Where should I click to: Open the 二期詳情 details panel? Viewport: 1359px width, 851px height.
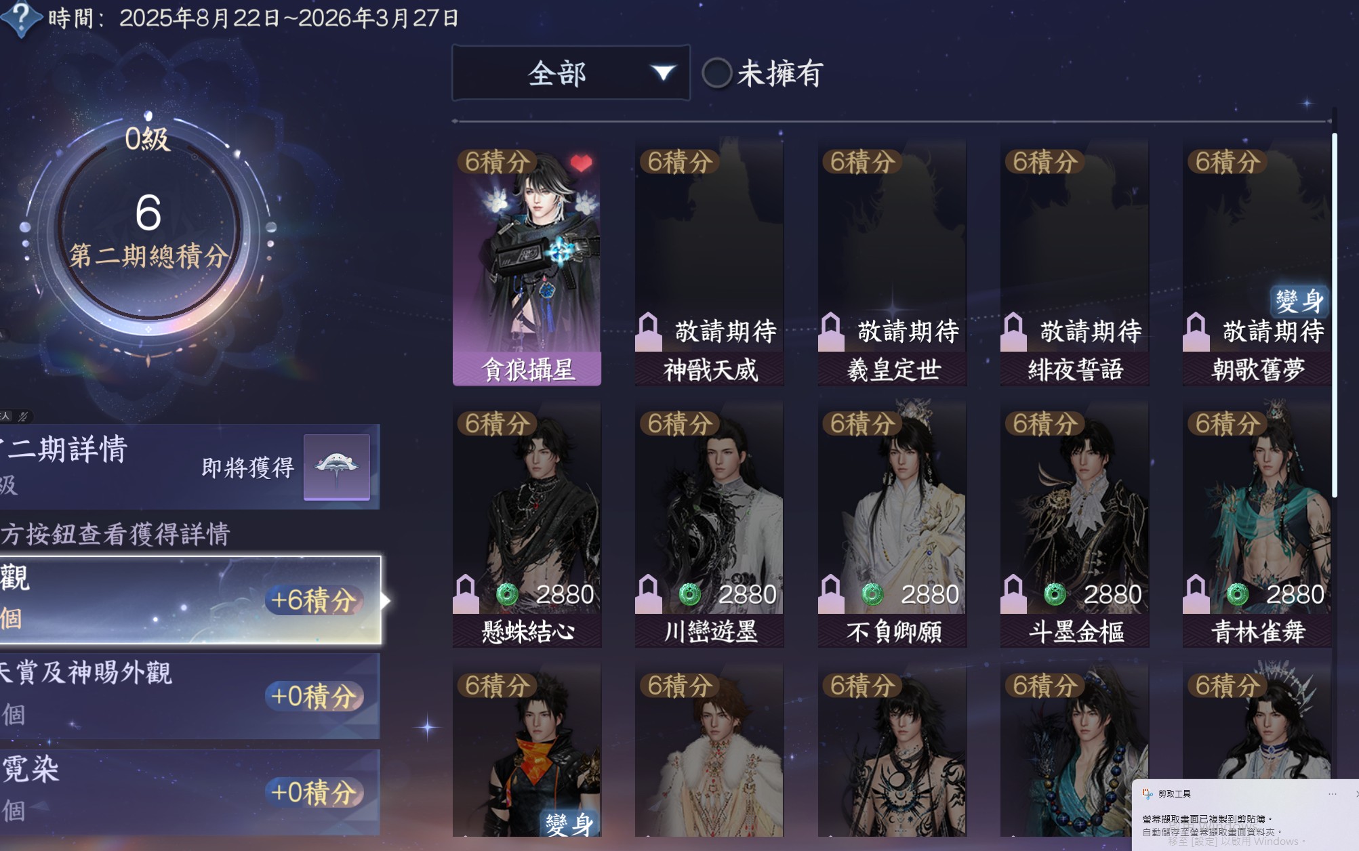pos(190,467)
